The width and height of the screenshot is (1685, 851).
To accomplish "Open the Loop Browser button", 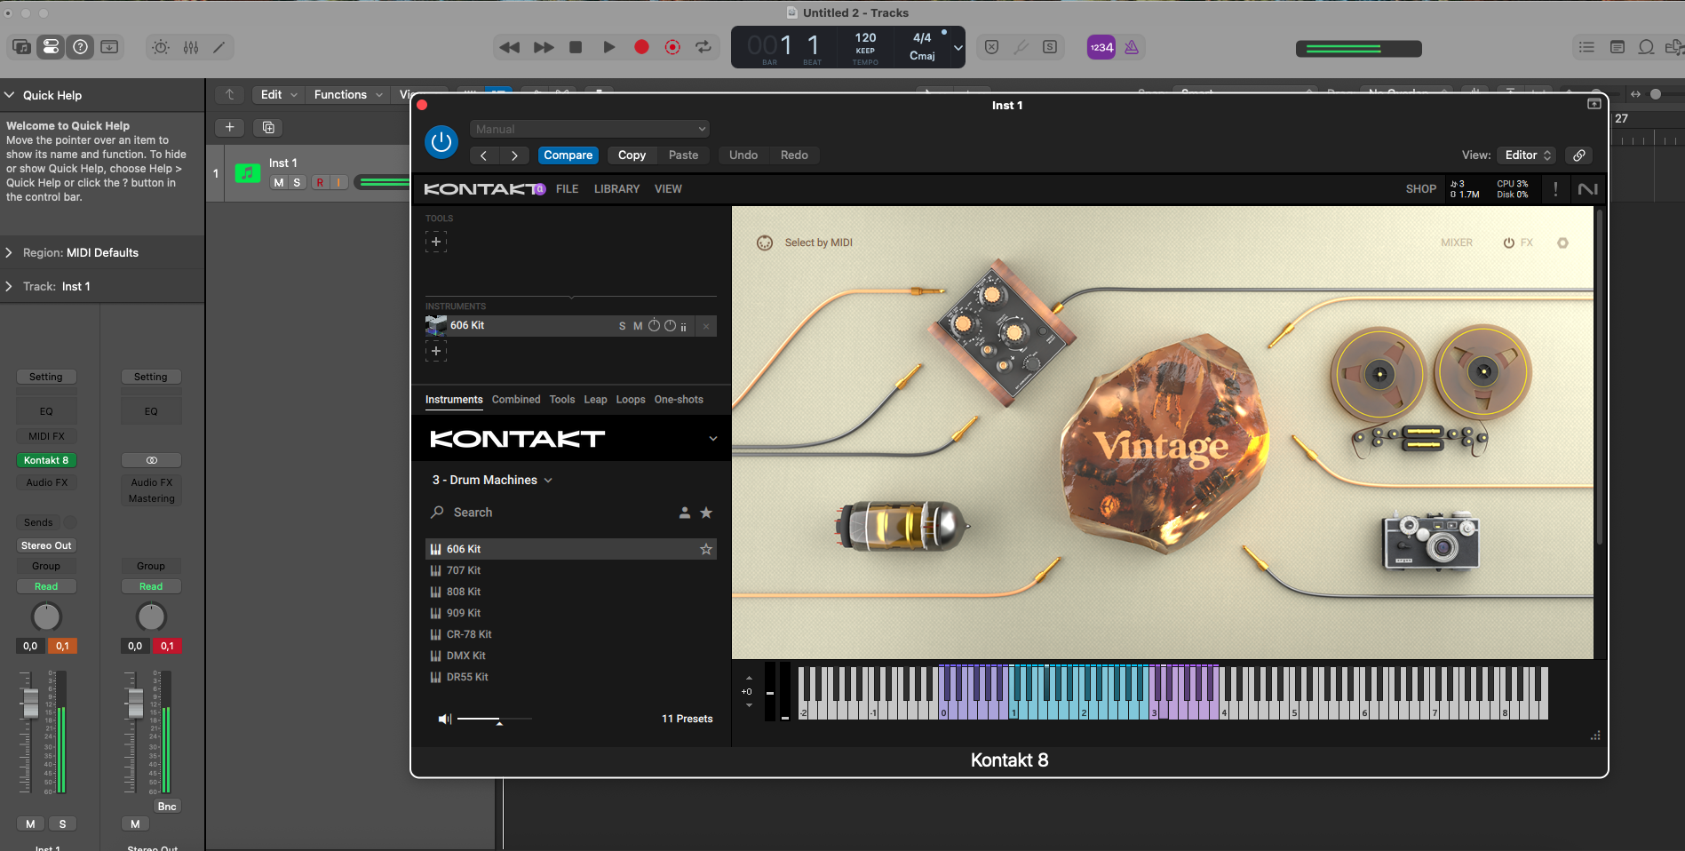I will click(x=1646, y=47).
